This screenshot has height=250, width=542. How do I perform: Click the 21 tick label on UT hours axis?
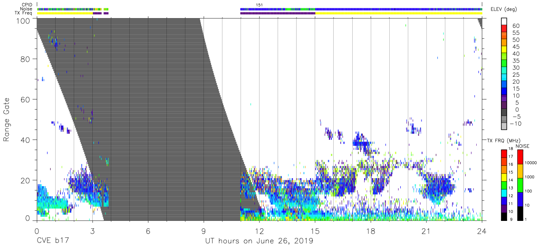pyautogui.click(x=426, y=231)
